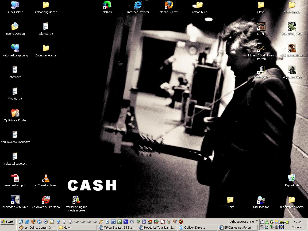The height and width of the screenshot is (231, 308).
Task: Select the index tpl save.txt file
Action: click(x=15, y=159)
